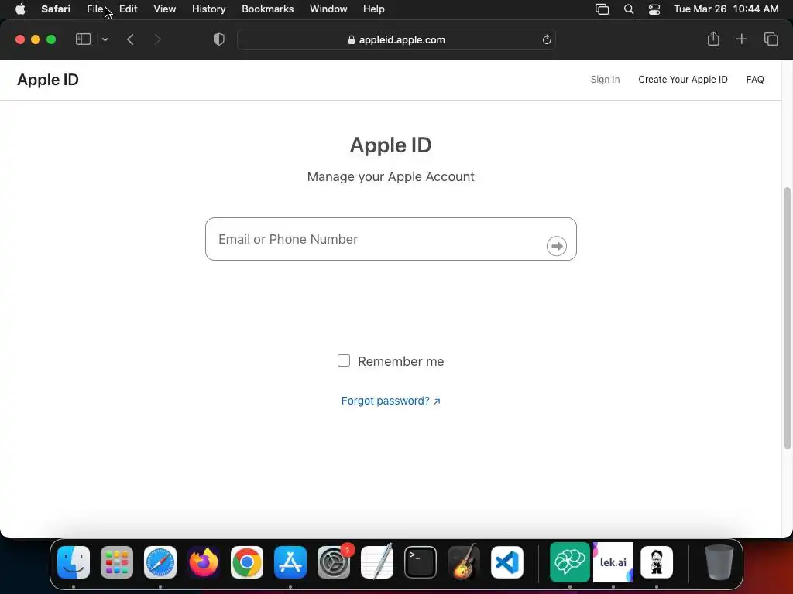793x594 pixels.
Task: Open the Safari menu
Action: [56, 9]
